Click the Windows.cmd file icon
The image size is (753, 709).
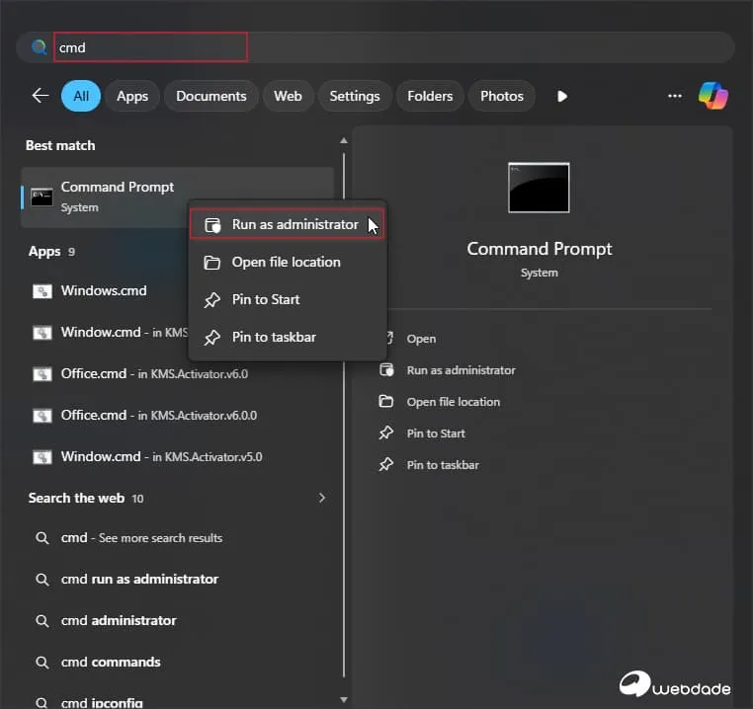click(x=42, y=291)
